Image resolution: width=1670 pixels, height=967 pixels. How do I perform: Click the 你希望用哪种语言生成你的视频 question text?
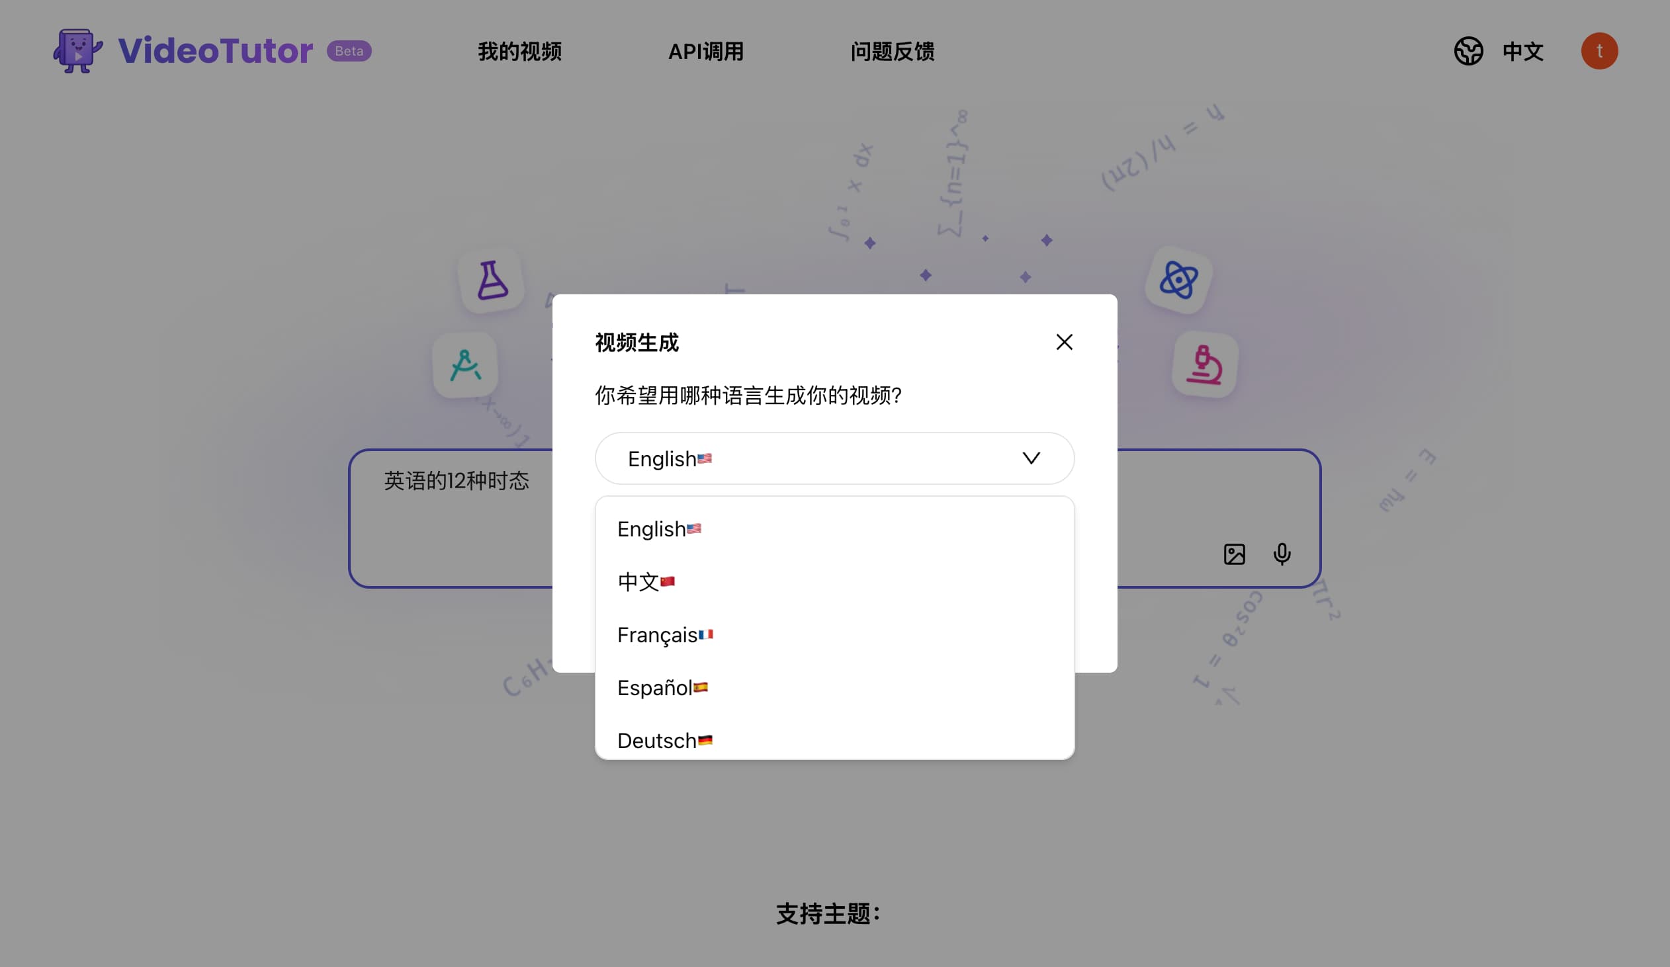pos(748,396)
